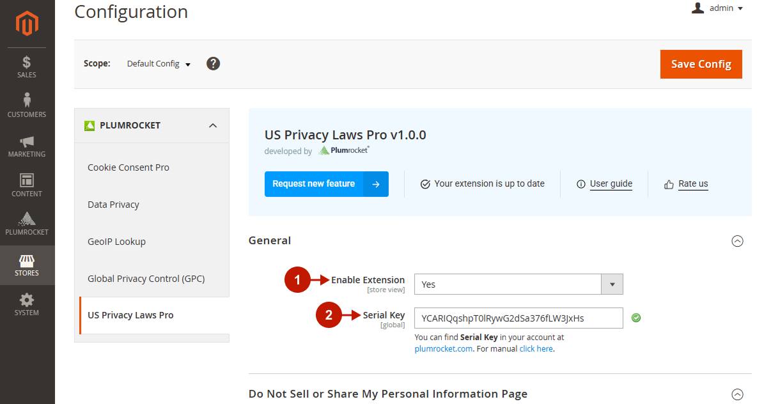Click the green checkmark beside Serial Key

click(636, 318)
